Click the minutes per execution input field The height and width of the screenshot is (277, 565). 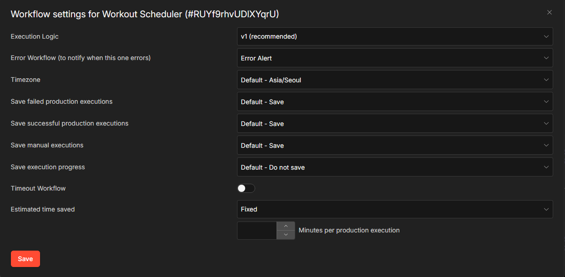pyautogui.click(x=257, y=231)
